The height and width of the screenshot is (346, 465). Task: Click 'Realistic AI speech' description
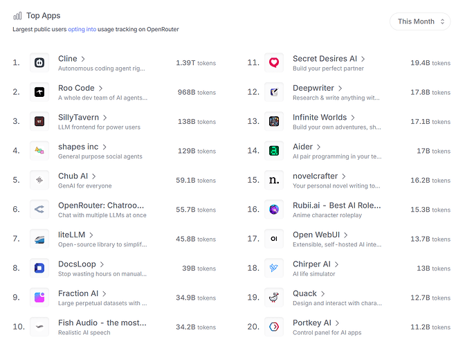pos(84,333)
